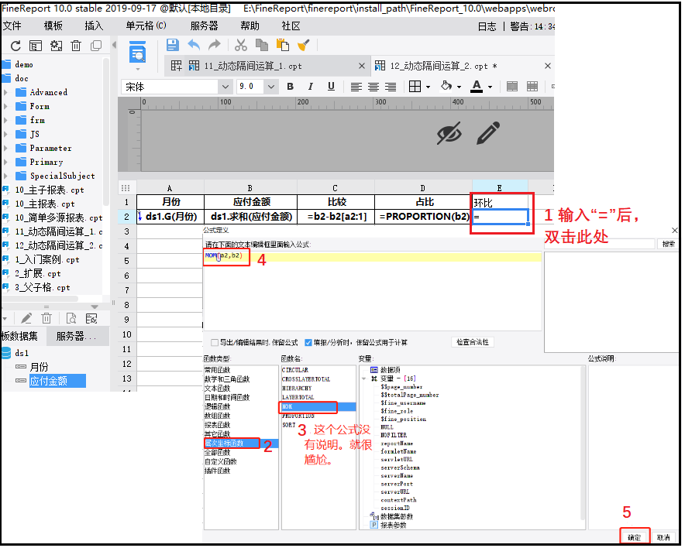685x548 pixels.
Task: Align text left
Action: (x=356, y=87)
